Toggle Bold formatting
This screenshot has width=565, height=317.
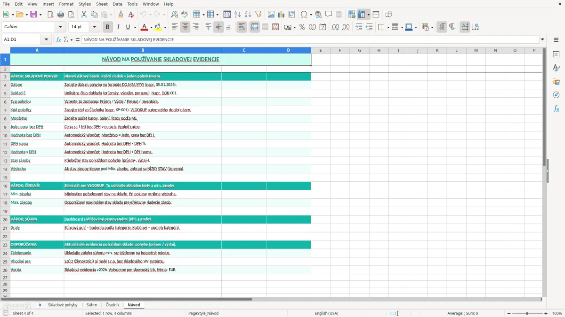tap(108, 27)
